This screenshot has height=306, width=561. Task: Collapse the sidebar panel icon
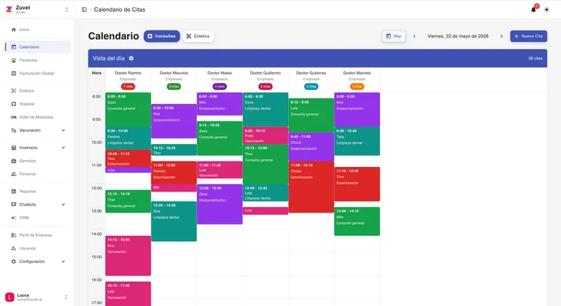point(84,10)
